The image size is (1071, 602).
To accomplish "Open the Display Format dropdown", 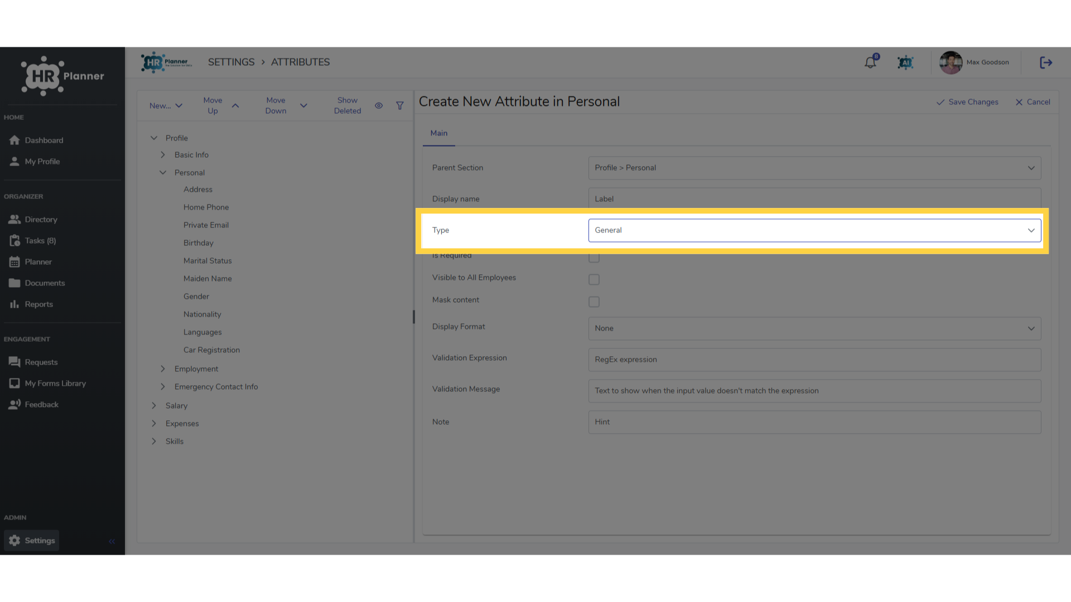I will coord(814,328).
